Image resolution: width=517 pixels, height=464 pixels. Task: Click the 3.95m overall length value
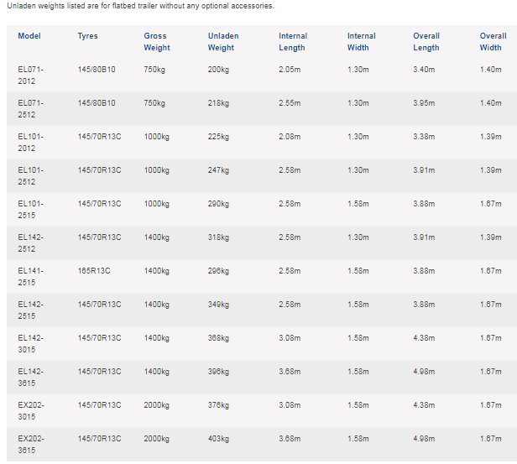[x=424, y=102]
